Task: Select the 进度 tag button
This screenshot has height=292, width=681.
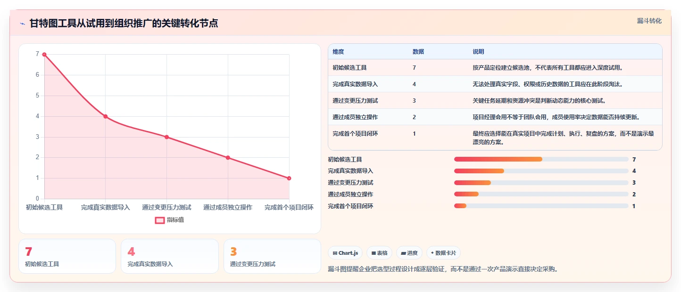Action: [409, 253]
